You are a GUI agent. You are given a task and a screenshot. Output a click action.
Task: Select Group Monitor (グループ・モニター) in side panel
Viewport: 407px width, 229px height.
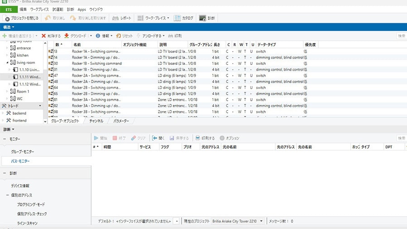coord(23,151)
